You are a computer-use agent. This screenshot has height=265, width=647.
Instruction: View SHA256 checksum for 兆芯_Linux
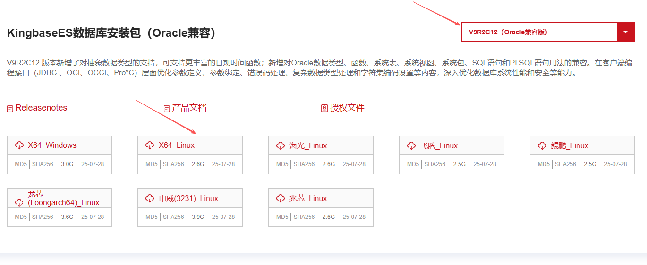(304, 217)
